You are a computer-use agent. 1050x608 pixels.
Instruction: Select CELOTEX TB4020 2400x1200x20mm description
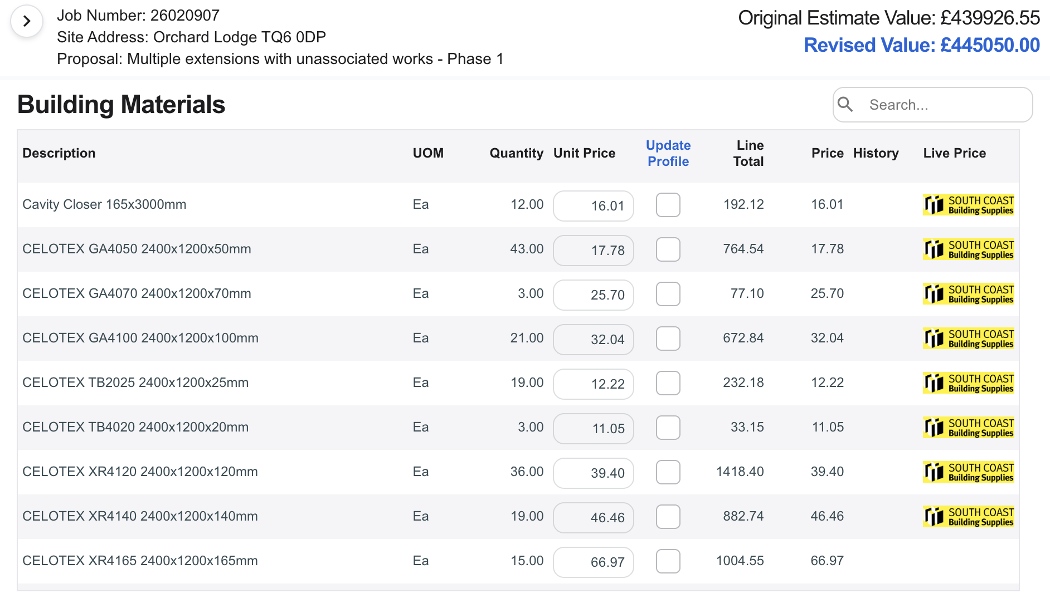tap(135, 427)
